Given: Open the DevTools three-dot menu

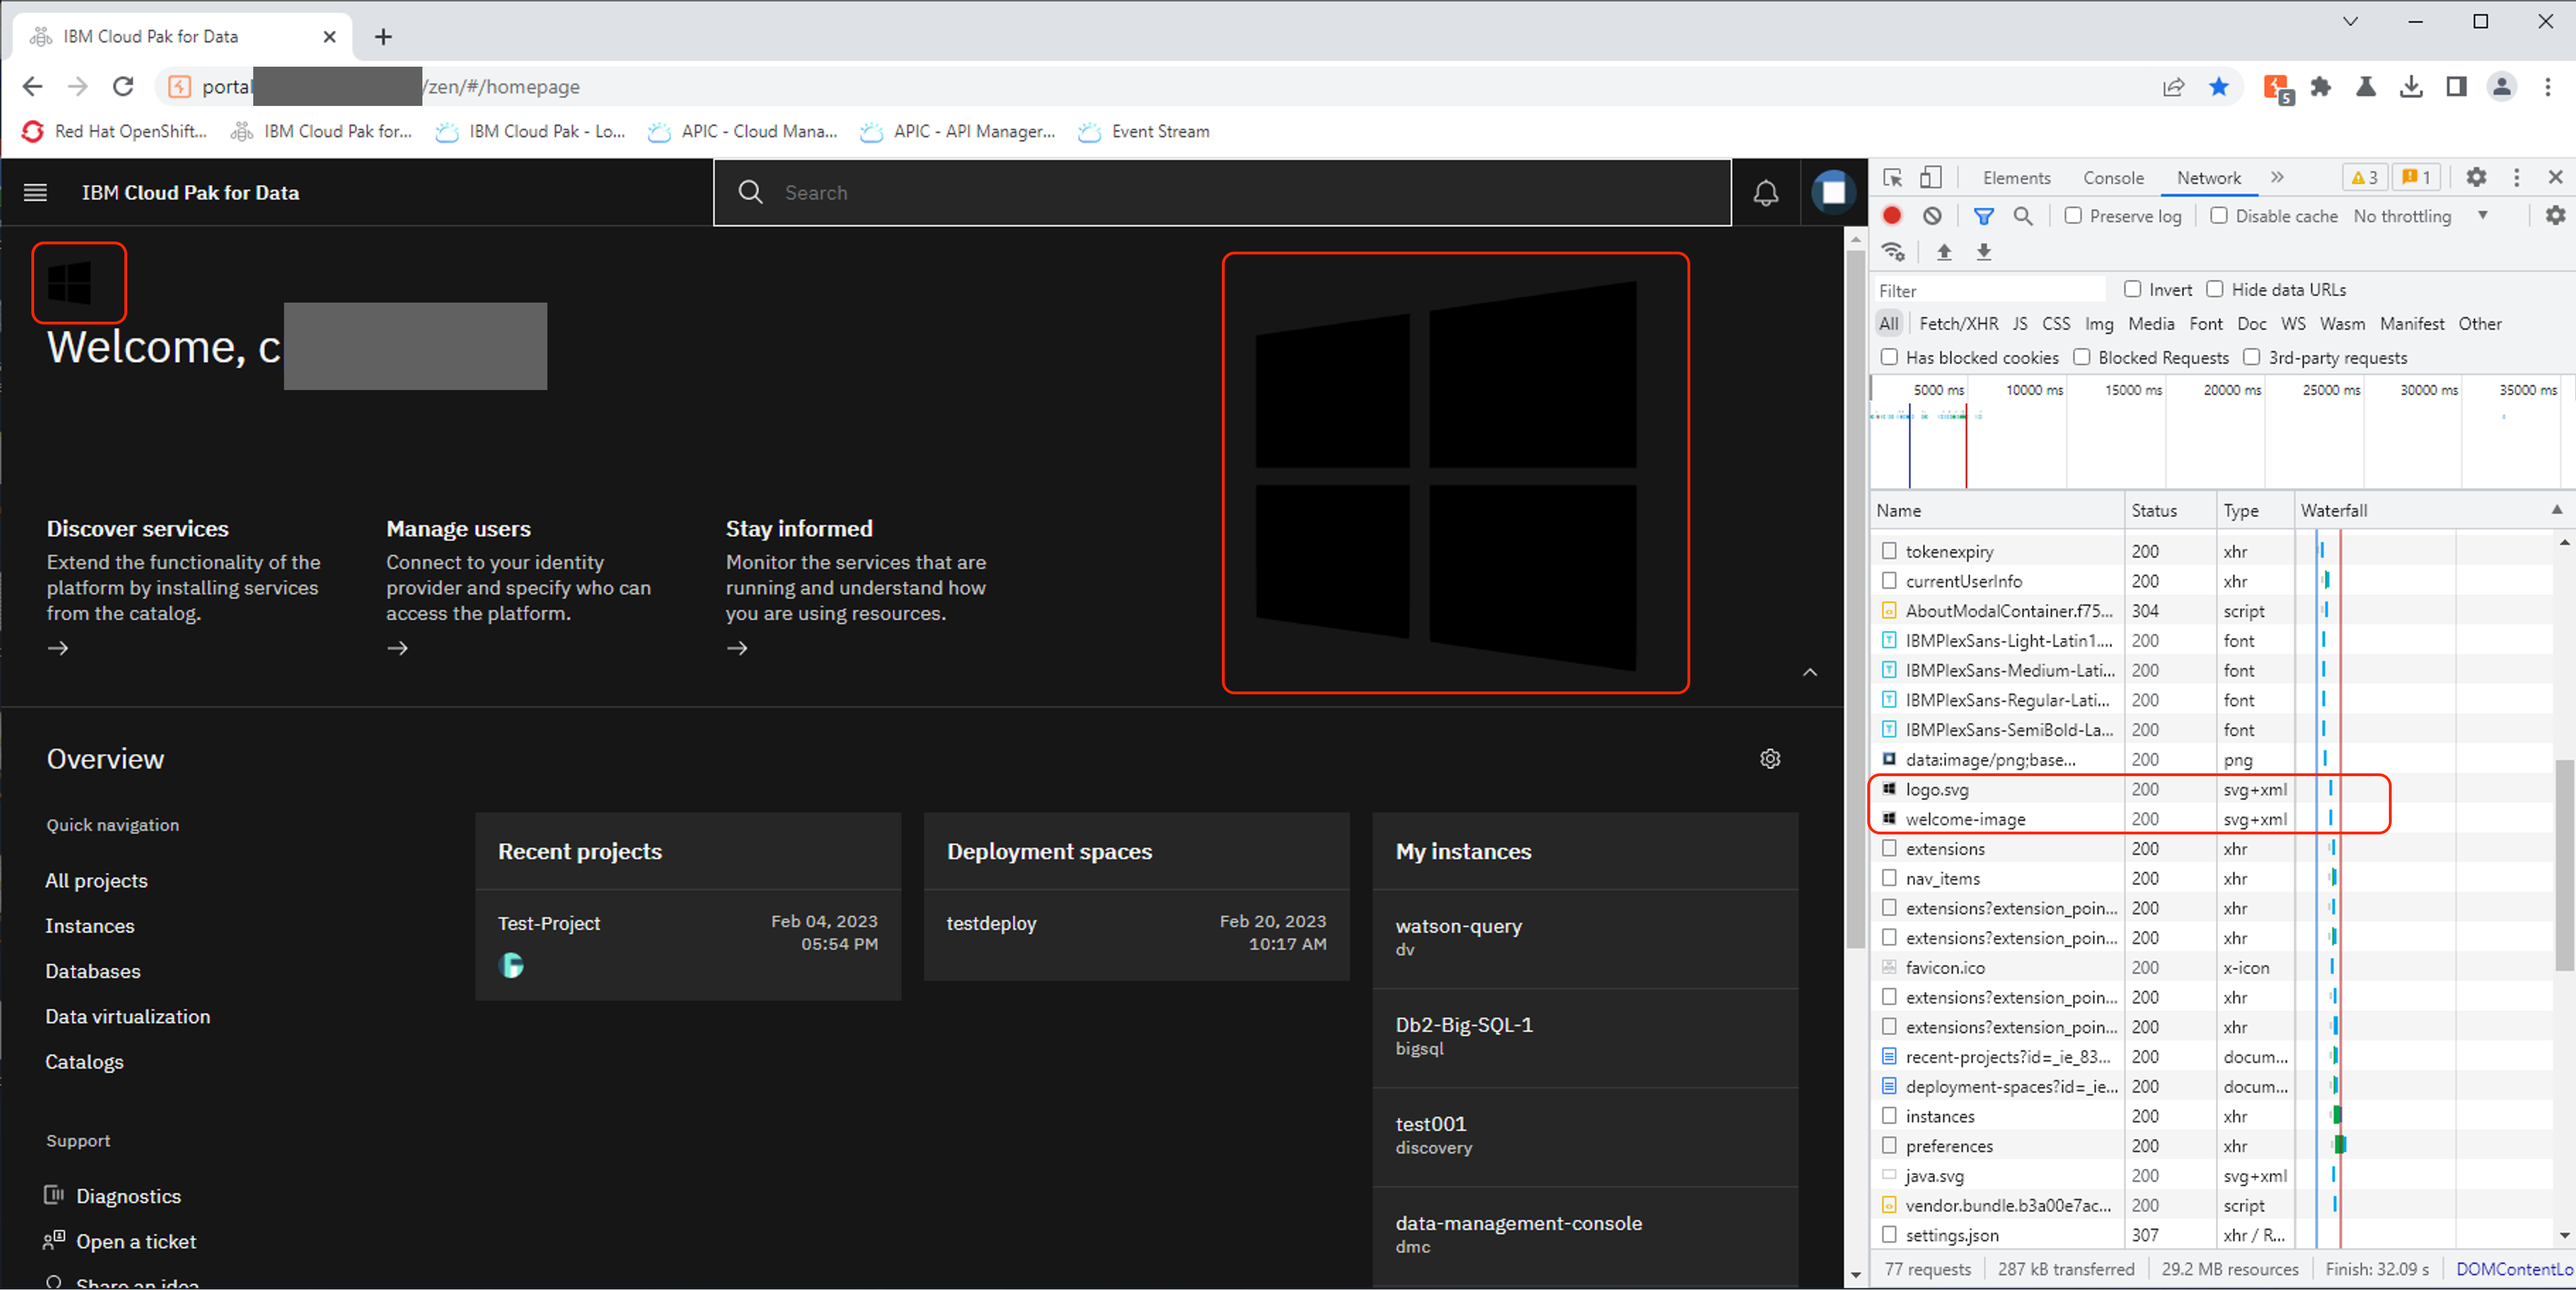Looking at the screenshot, I should tap(2516, 177).
